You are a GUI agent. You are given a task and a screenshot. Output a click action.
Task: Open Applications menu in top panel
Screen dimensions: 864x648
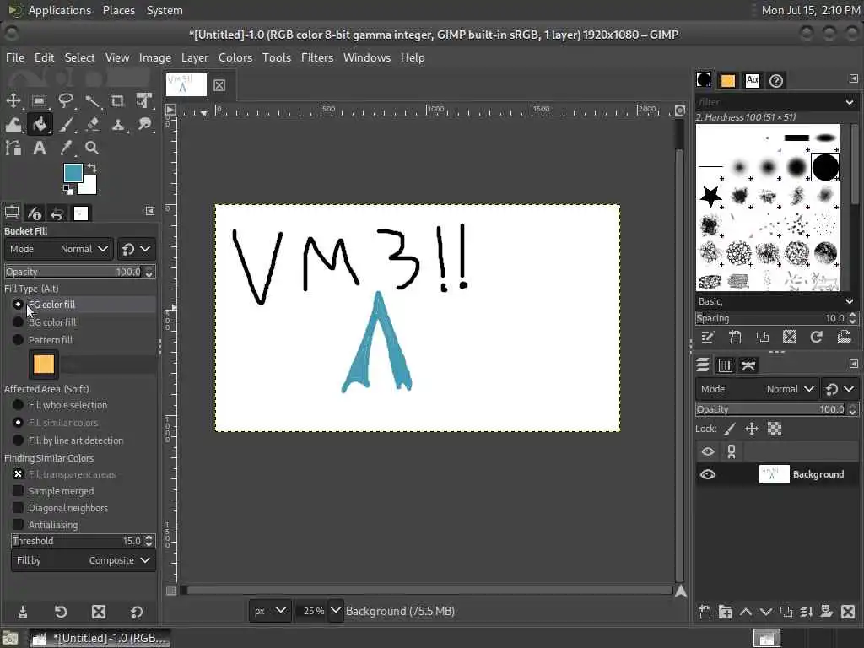[x=60, y=10]
